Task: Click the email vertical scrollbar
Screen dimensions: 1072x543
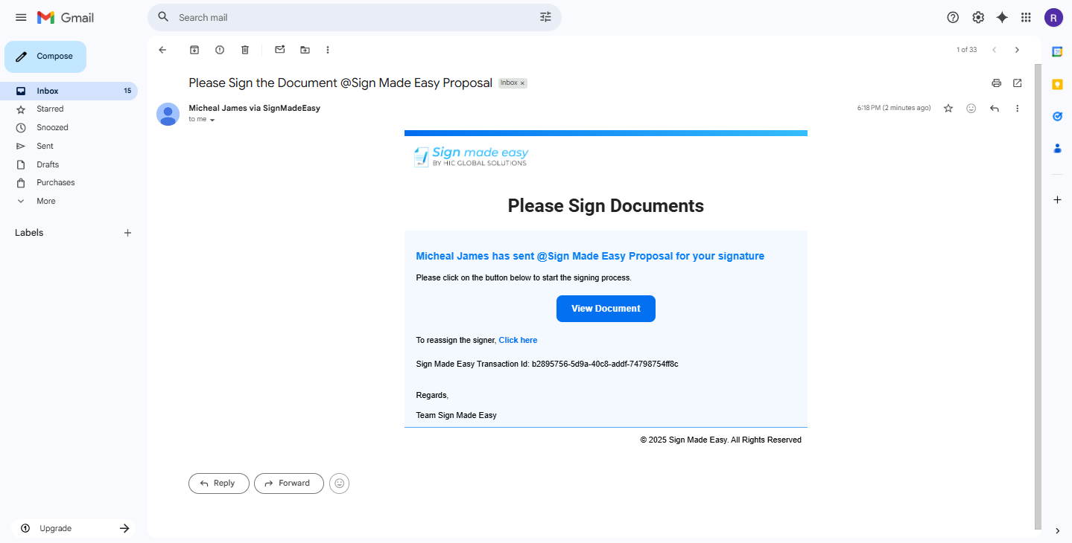Action: point(1037,298)
